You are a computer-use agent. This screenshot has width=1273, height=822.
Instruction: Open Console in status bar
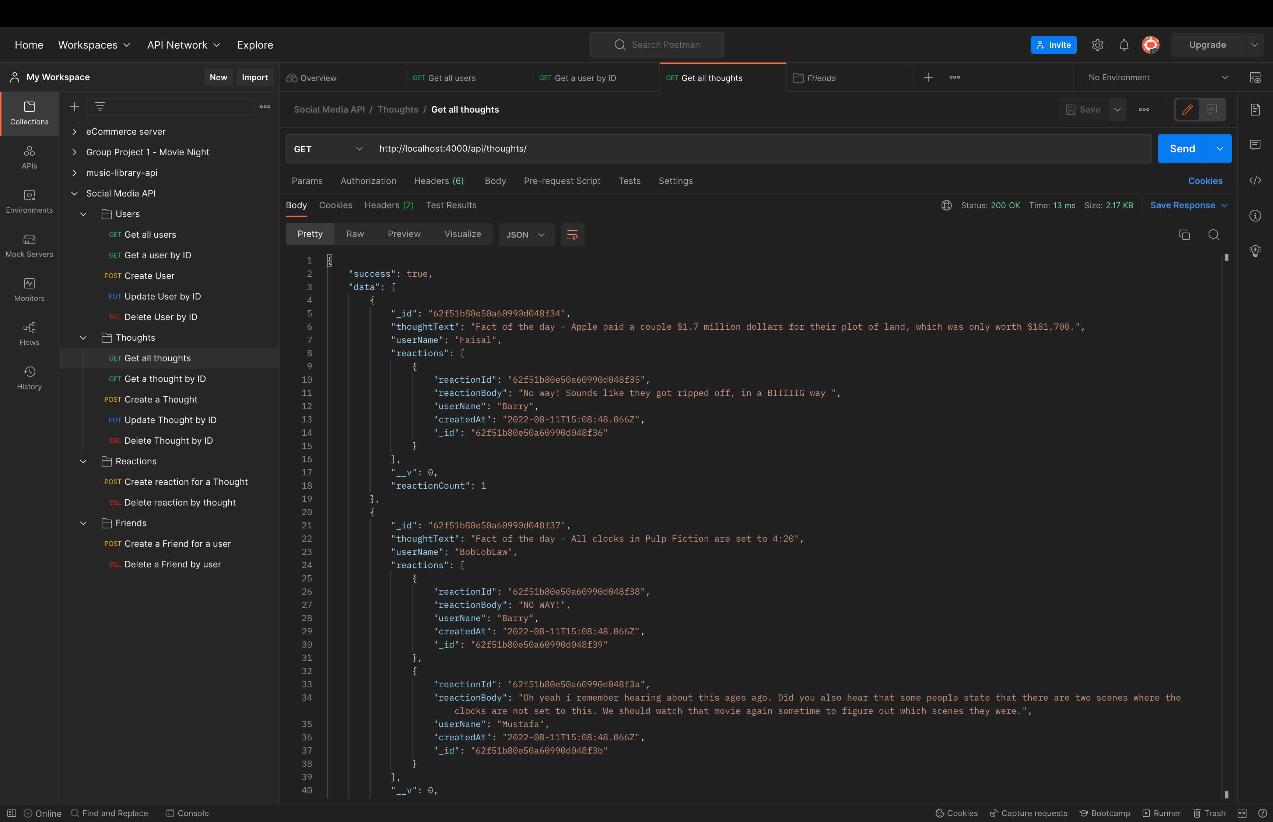[187, 813]
